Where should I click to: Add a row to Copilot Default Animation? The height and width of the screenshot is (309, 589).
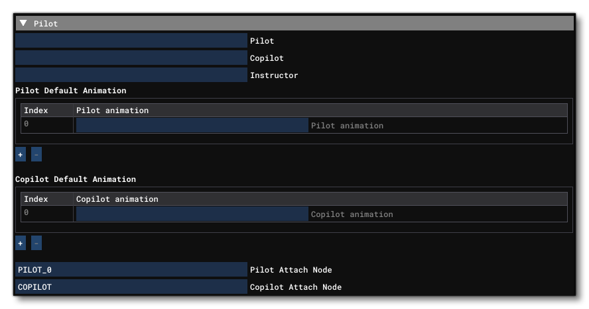21,243
